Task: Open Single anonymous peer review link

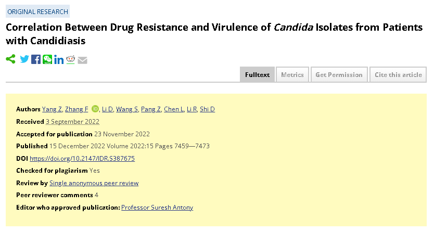Action: click(x=94, y=183)
